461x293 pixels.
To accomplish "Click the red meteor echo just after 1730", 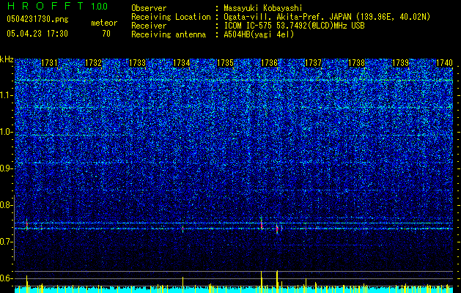I will tap(27, 224).
